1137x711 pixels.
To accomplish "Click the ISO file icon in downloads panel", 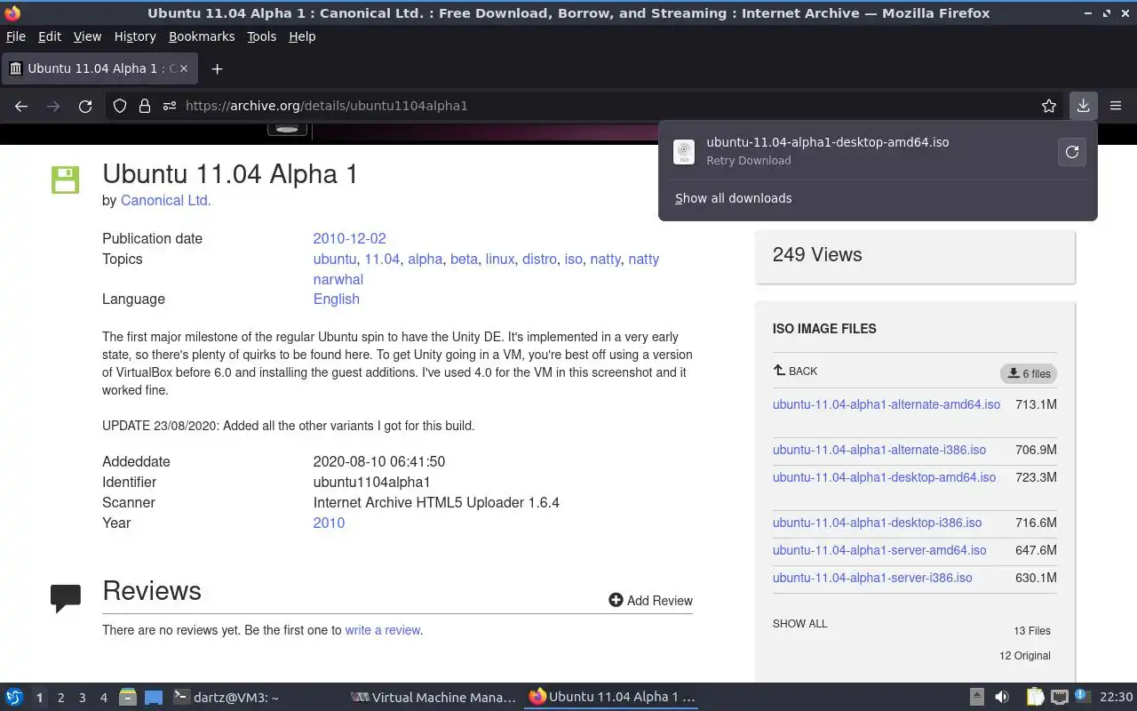I will coord(684,152).
